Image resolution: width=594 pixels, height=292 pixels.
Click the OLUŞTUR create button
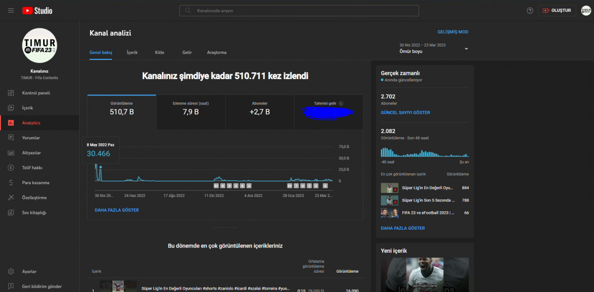557,10
